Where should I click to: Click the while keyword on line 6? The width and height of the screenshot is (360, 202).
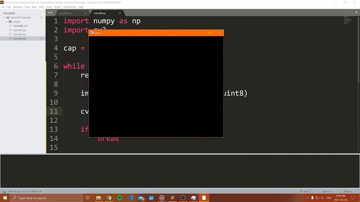coord(74,66)
